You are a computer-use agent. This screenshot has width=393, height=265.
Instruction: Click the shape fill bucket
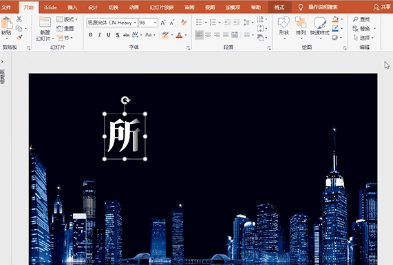coord(335,19)
